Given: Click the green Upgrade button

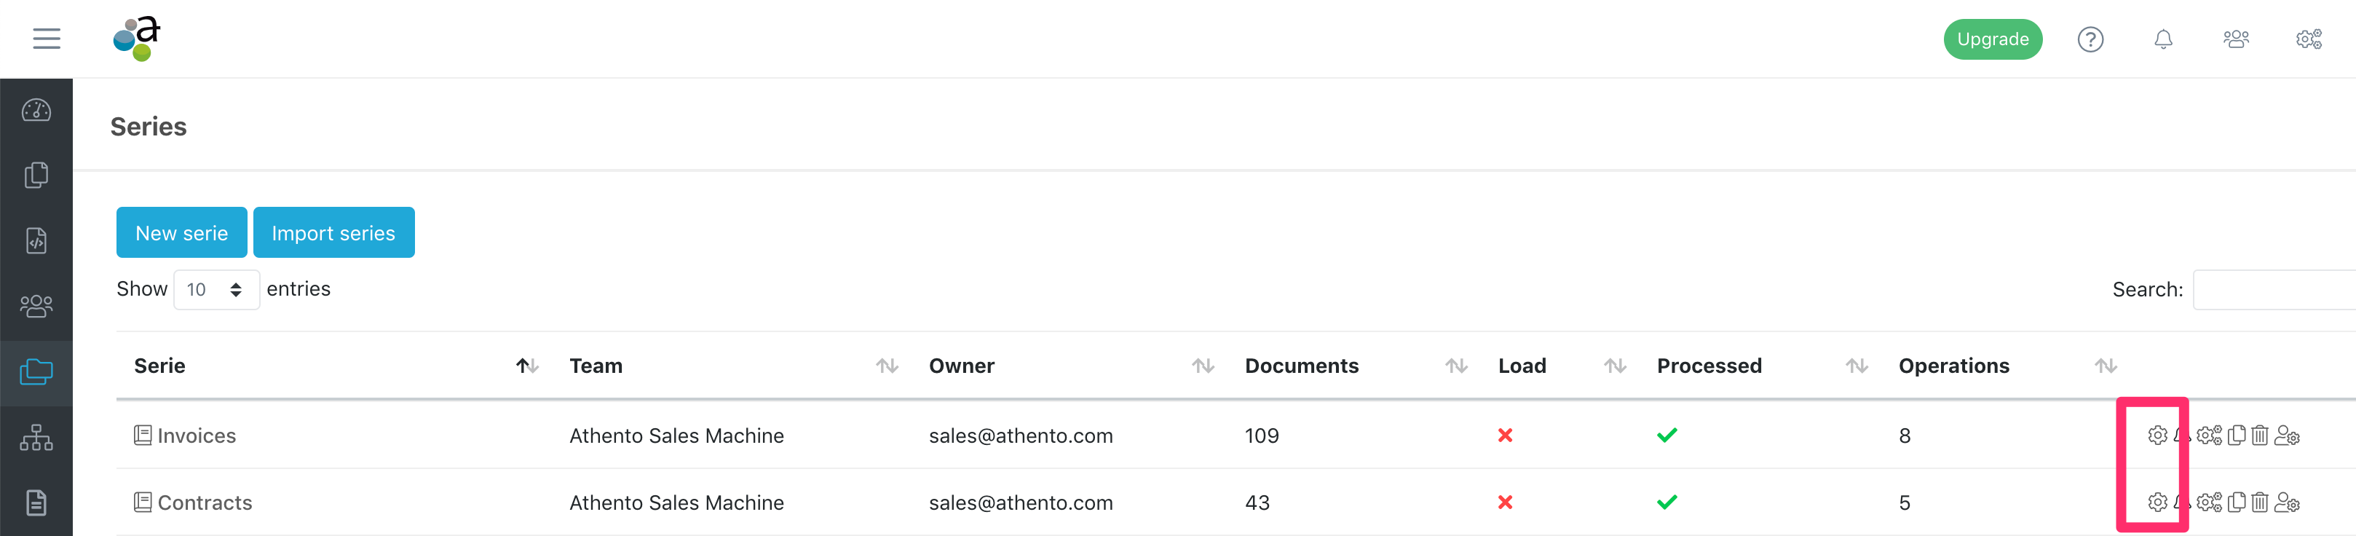Looking at the screenshot, I should pyautogui.click(x=1993, y=39).
